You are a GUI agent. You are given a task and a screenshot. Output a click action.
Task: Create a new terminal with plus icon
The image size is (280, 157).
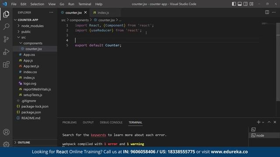(x=259, y=122)
